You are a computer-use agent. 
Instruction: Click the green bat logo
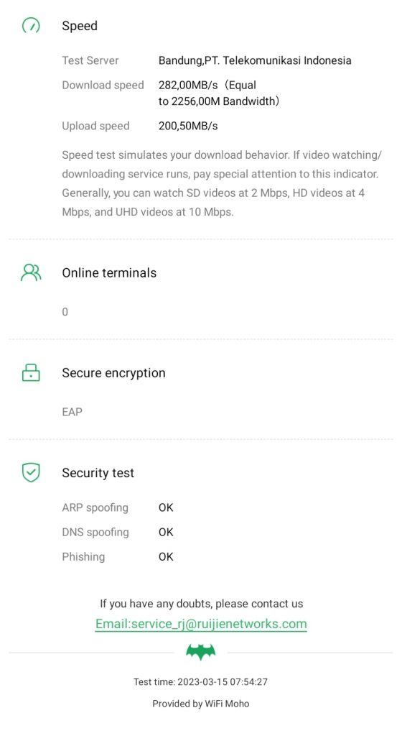click(x=201, y=652)
